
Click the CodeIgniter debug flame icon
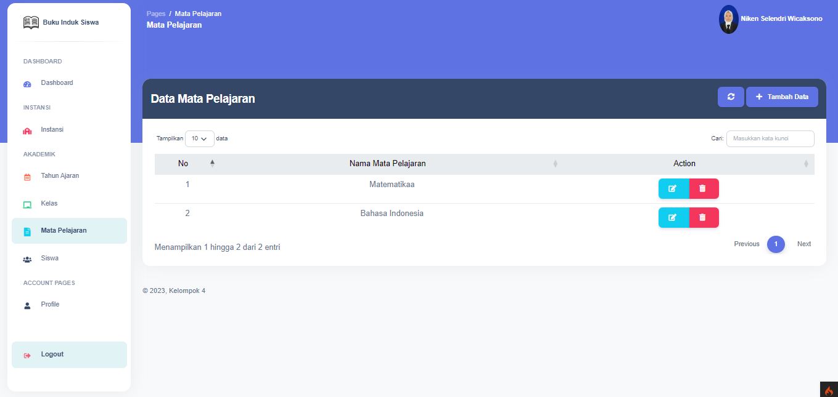click(x=828, y=390)
